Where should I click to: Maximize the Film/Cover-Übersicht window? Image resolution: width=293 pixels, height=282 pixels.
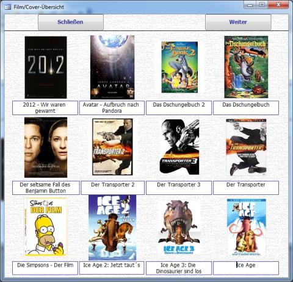pyautogui.click(x=262, y=5)
